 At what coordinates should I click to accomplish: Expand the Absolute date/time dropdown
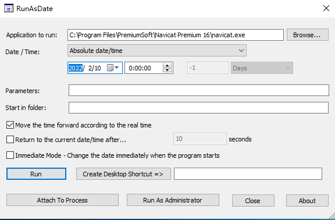coord(157,51)
